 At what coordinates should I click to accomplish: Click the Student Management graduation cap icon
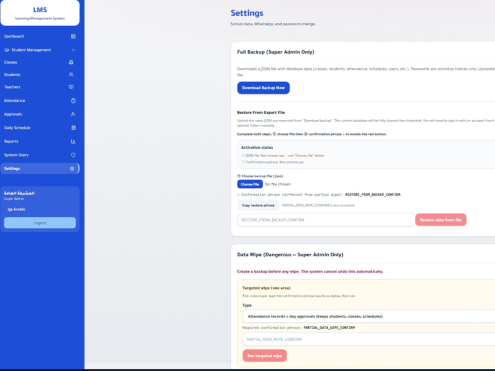click(6, 50)
